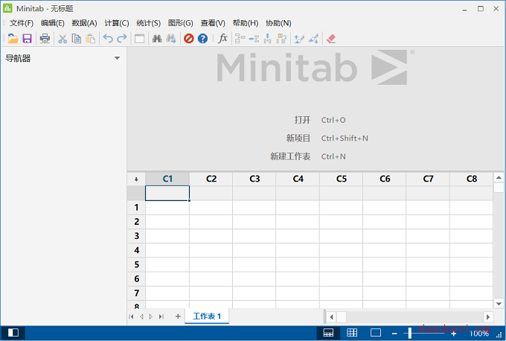Viewport: 506px width, 341px height.
Task: Select the 工作表 1 tab
Action: click(x=207, y=316)
